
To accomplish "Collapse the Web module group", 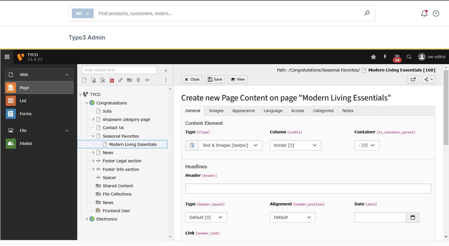I will click(x=67, y=75).
